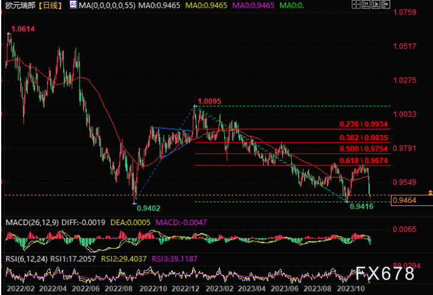Click the MACD(26,12,9) indicator label

coord(32,222)
